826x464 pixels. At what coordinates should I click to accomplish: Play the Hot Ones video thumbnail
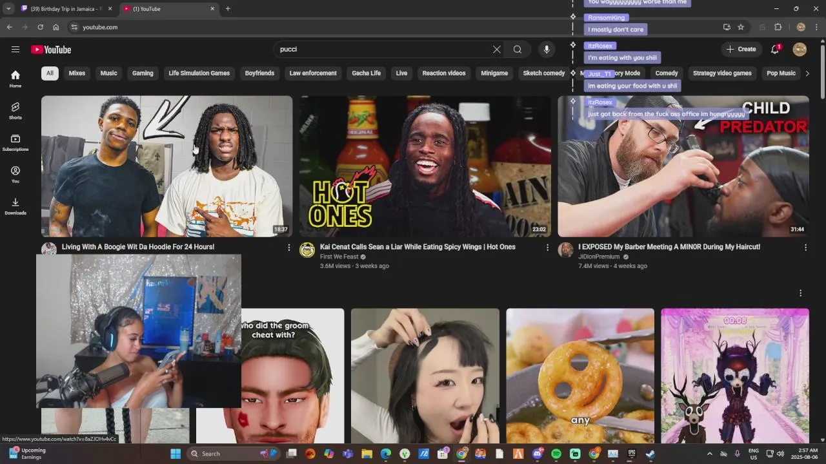[425, 166]
